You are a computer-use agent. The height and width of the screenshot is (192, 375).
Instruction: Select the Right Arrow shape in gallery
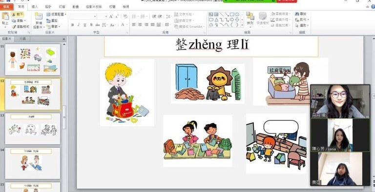[232, 19]
